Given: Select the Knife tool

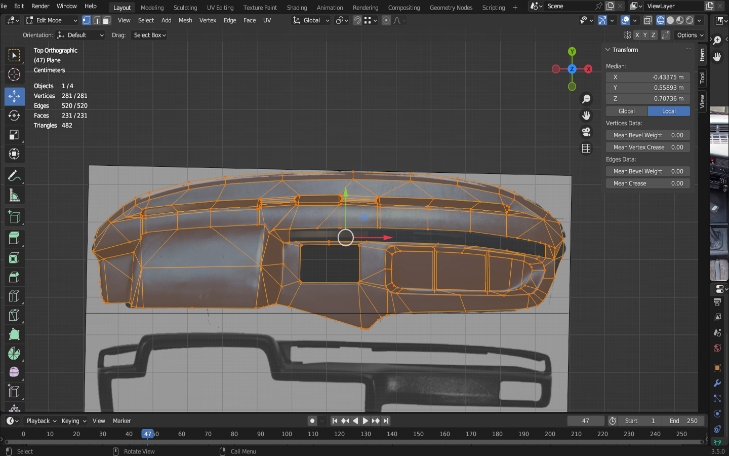Looking at the screenshot, I should coord(14,316).
